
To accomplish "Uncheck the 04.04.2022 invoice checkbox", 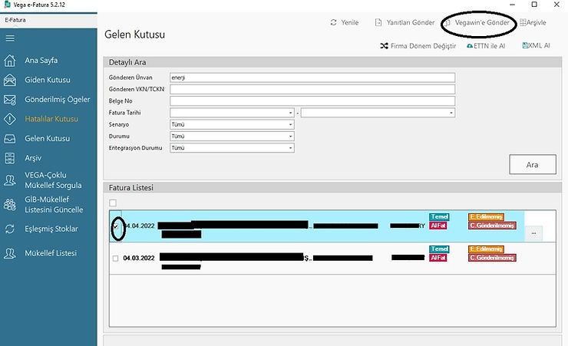I will [115, 227].
